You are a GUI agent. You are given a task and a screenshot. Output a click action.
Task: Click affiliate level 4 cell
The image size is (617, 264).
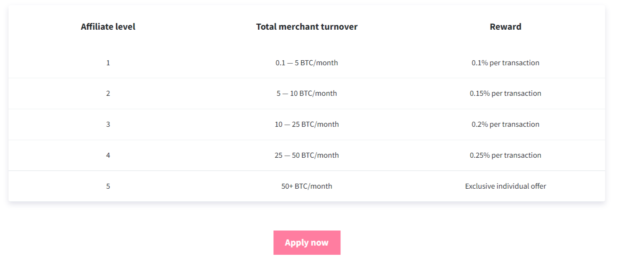click(108, 155)
